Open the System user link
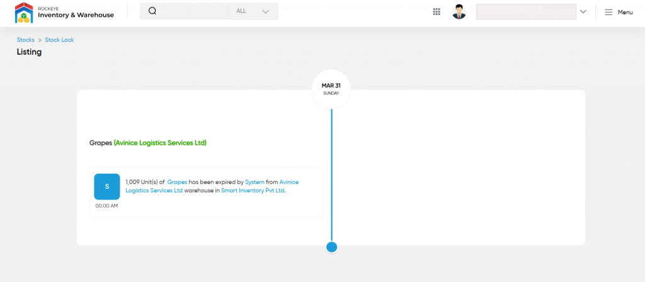Image resolution: width=645 pixels, height=282 pixels. pos(254,182)
